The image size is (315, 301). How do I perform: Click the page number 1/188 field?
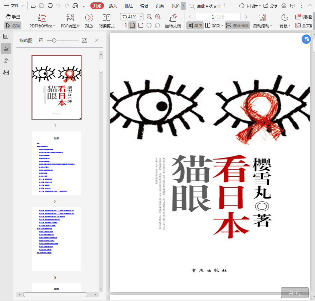218,17
